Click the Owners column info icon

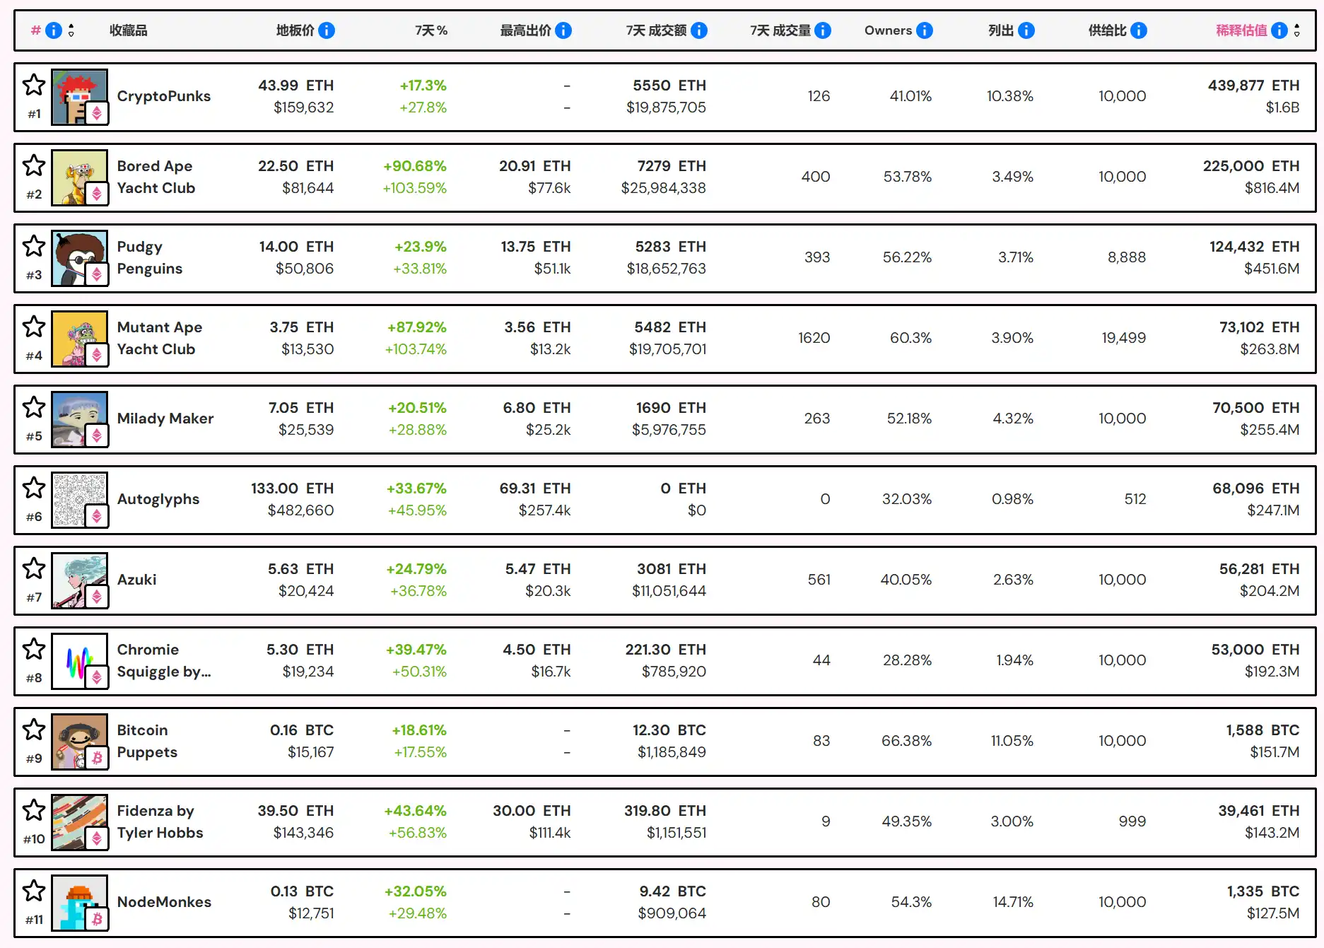(x=925, y=30)
